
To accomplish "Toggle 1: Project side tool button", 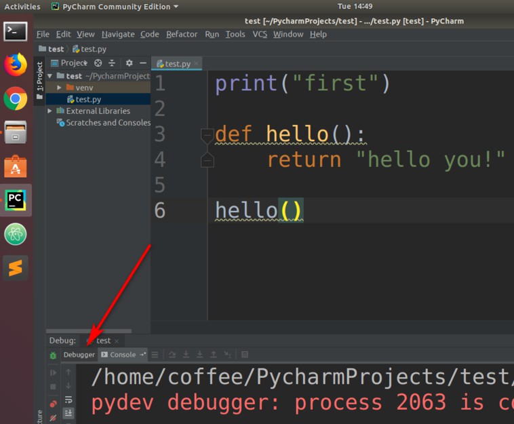I will point(39,81).
